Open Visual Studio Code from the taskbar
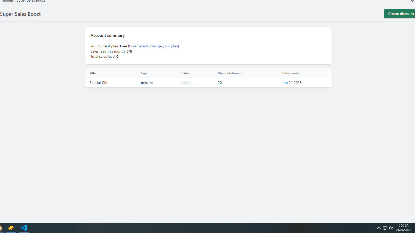The image size is (415, 233). pos(24,228)
